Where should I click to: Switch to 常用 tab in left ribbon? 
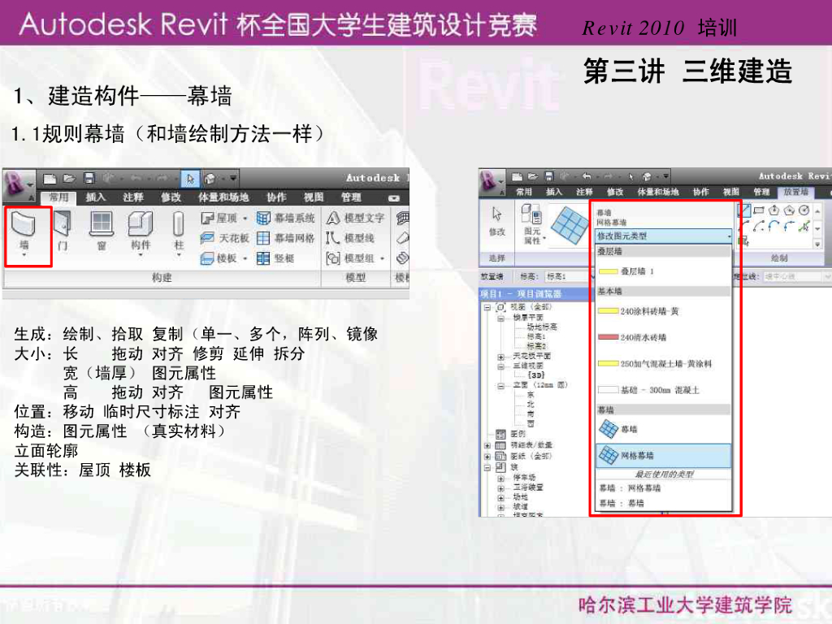point(58,197)
